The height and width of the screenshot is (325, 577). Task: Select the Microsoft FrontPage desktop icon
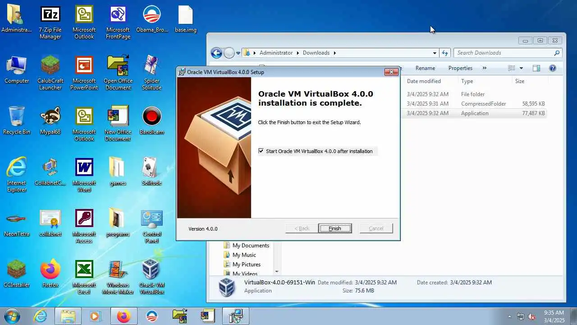point(118,23)
